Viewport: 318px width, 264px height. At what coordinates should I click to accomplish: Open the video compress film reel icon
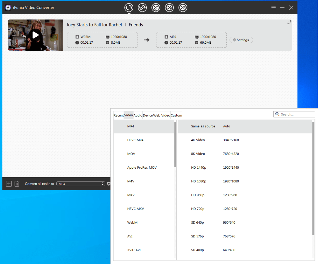(169, 8)
